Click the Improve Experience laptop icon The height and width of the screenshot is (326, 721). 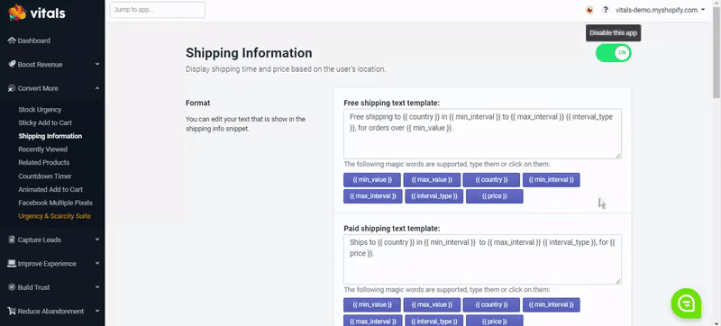pyautogui.click(x=12, y=264)
